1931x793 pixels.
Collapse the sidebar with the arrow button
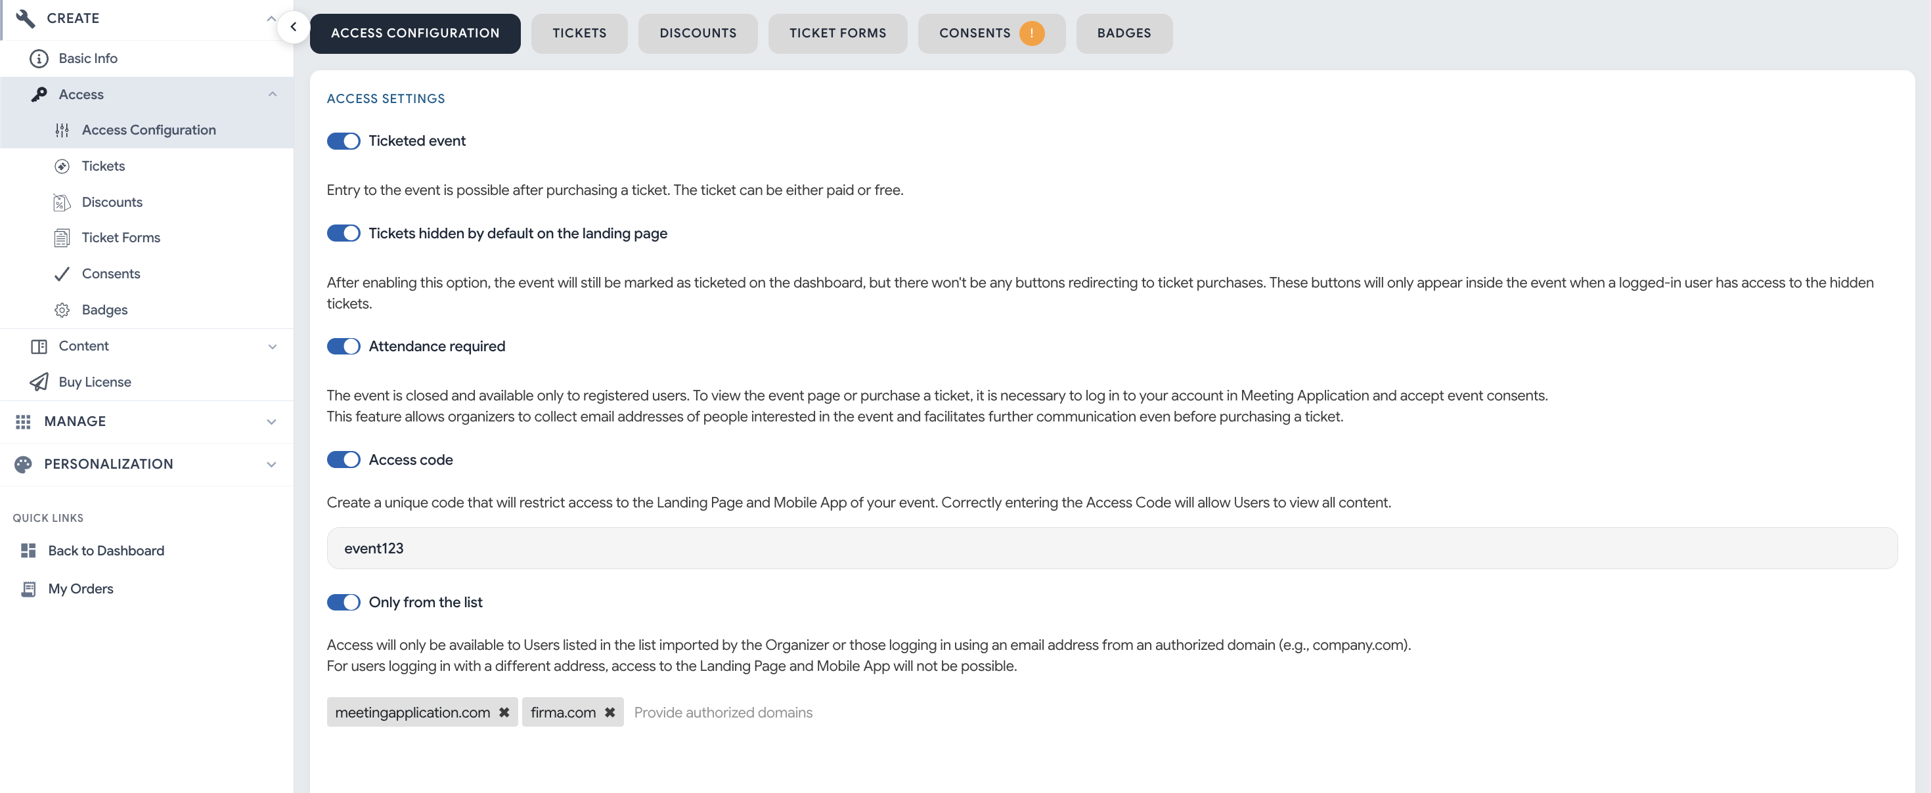click(x=293, y=27)
